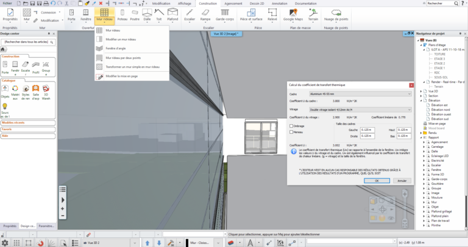Image resolution: width=468 pixels, height=247 pixels.
Task: Click Annuler in thermal coefficient dialog
Action: [402, 181]
